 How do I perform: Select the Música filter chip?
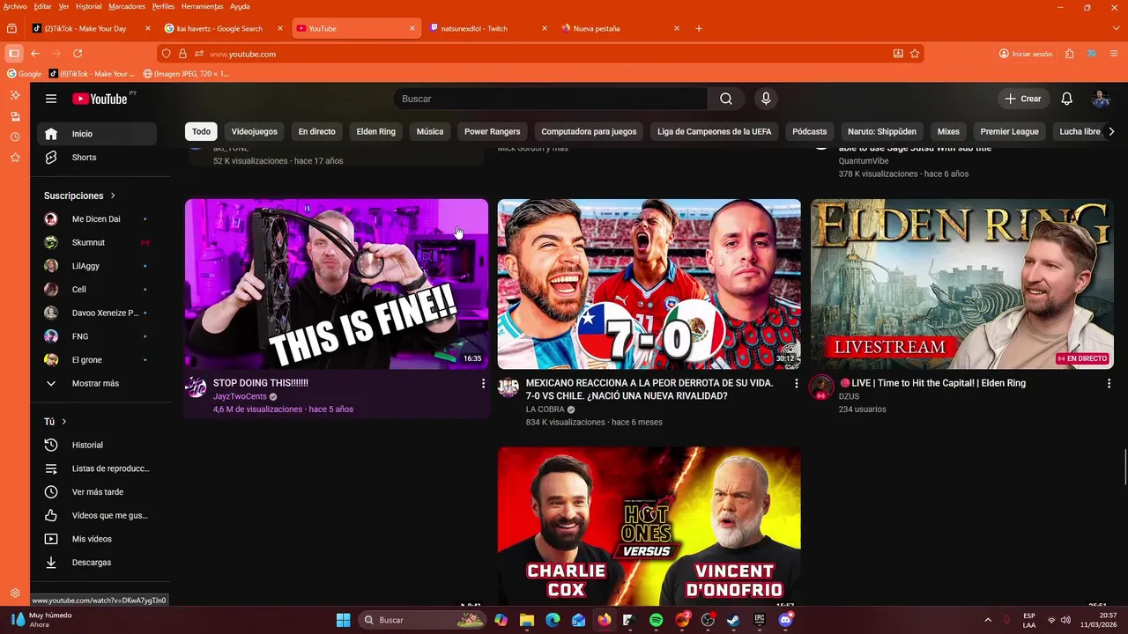[430, 132]
